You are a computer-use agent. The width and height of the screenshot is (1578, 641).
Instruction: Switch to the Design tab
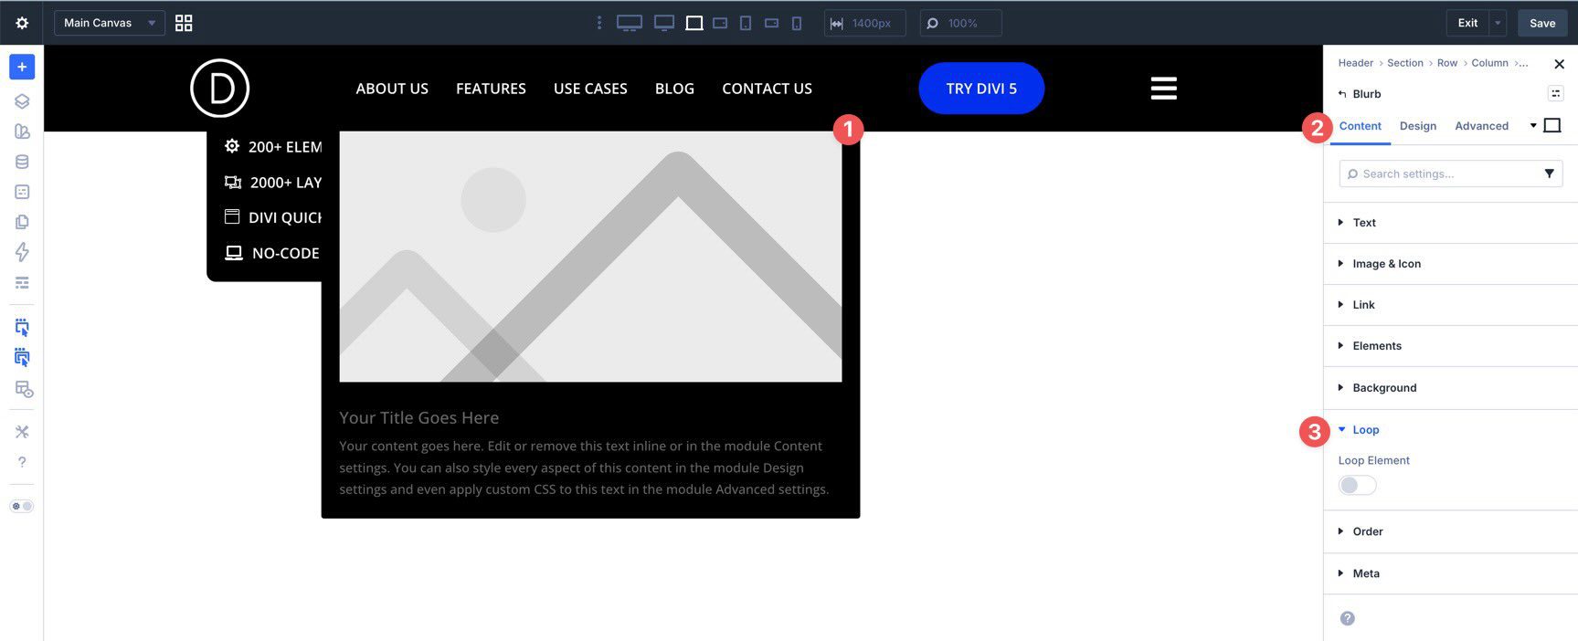pos(1418,126)
